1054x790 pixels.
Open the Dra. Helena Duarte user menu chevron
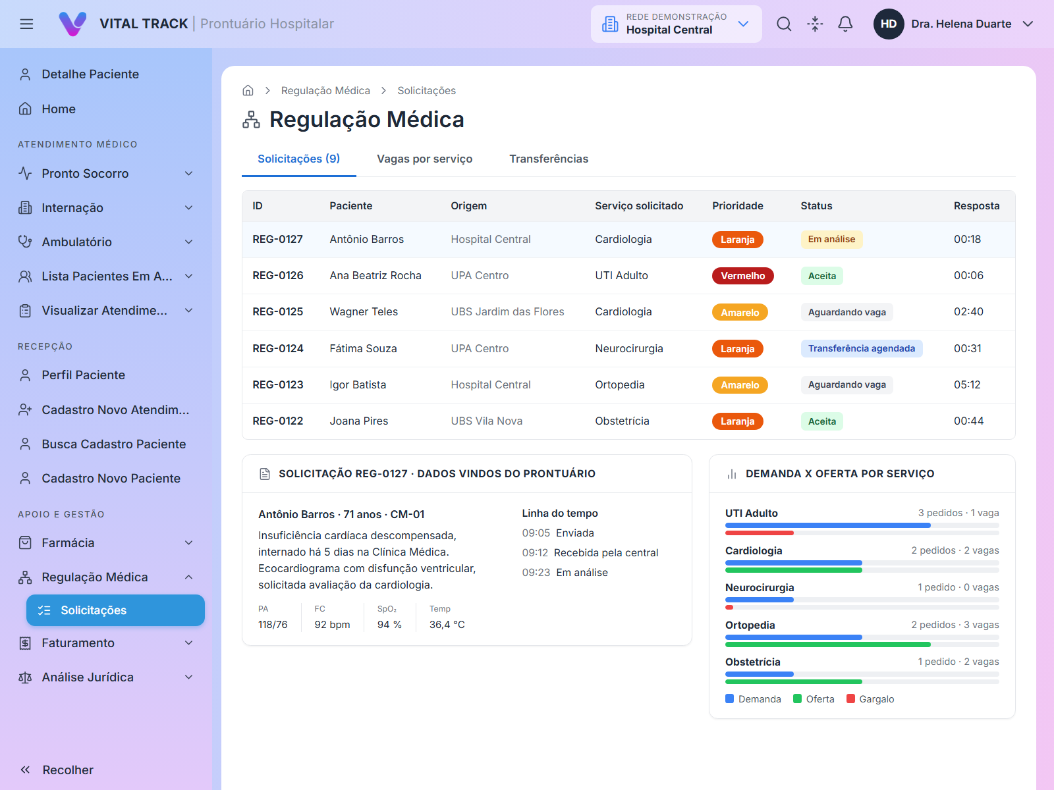click(x=1028, y=24)
